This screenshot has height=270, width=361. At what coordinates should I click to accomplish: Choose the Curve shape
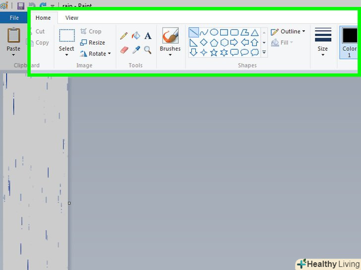click(204, 33)
